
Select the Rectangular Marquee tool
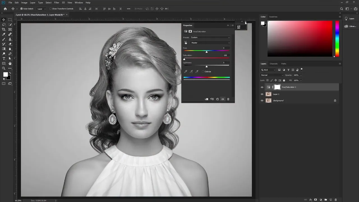(x=10, y=20)
